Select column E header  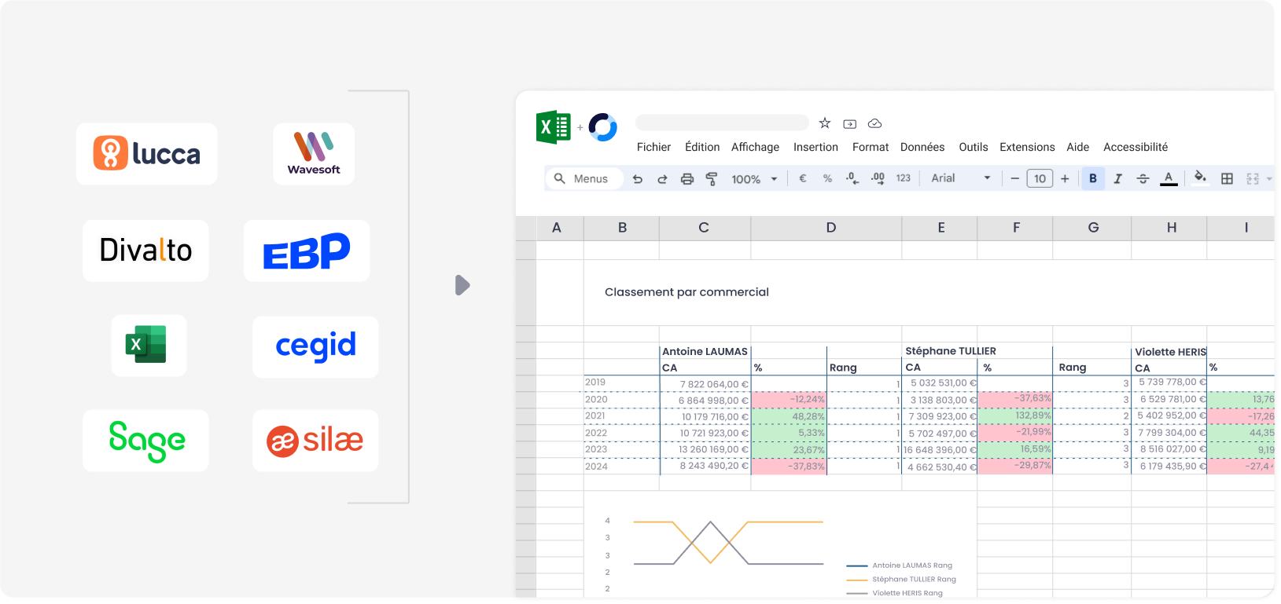941,228
